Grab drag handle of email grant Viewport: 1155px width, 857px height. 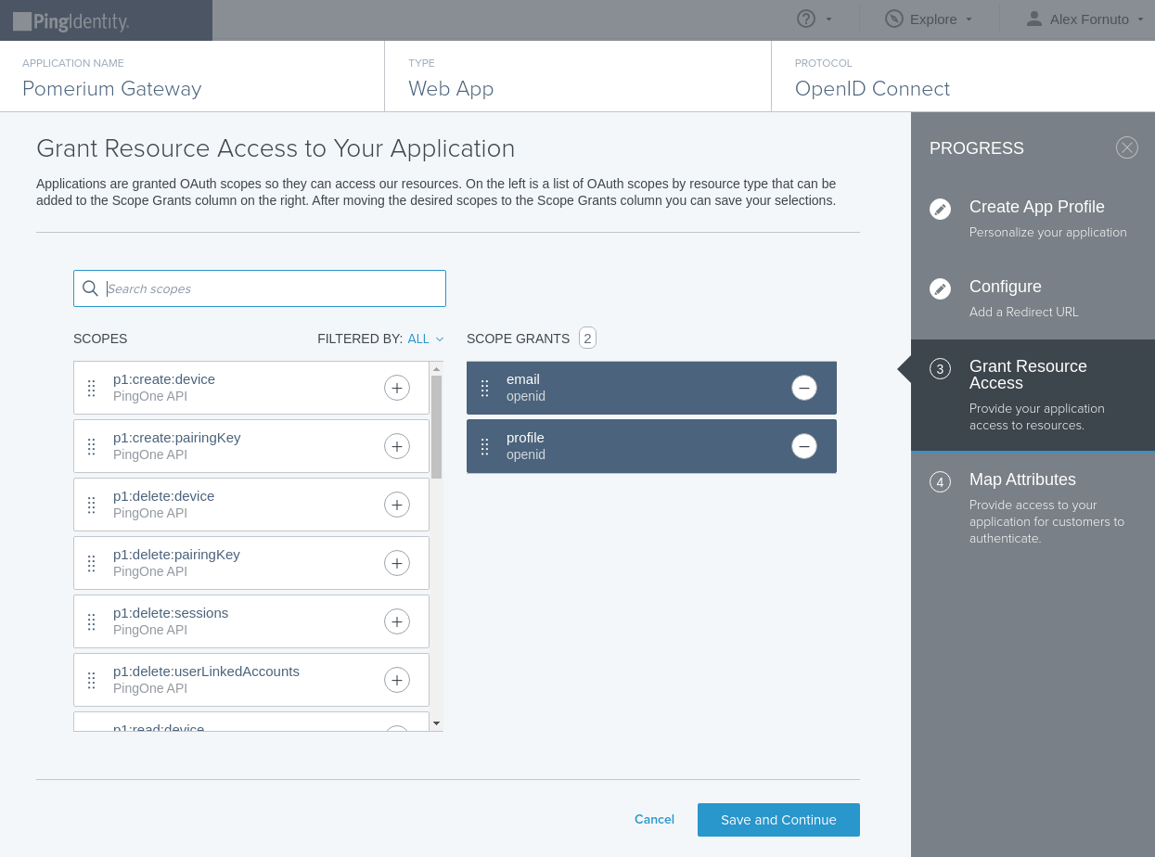484,389
